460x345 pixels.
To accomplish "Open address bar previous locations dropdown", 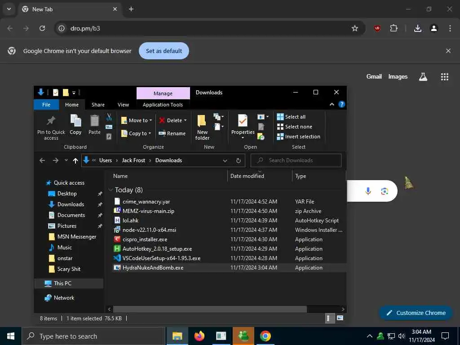I will (x=225, y=160).
